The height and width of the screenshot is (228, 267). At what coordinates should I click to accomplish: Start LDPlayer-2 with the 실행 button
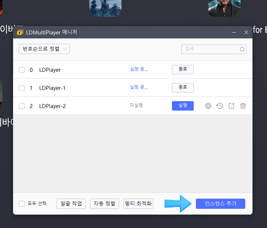coord(183,105)
